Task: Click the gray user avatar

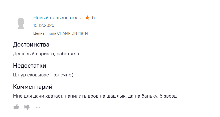Action: (21, 23)
